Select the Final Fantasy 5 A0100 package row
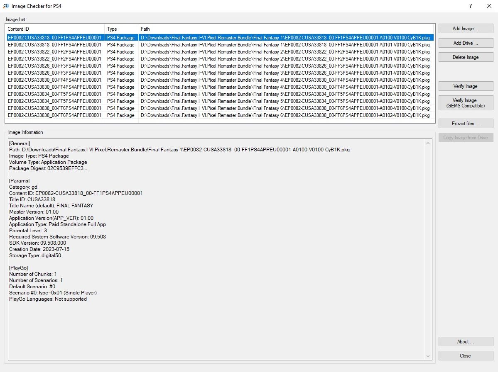Image resolution: width=498 pixels, height=372 pixels. point(220,94)
